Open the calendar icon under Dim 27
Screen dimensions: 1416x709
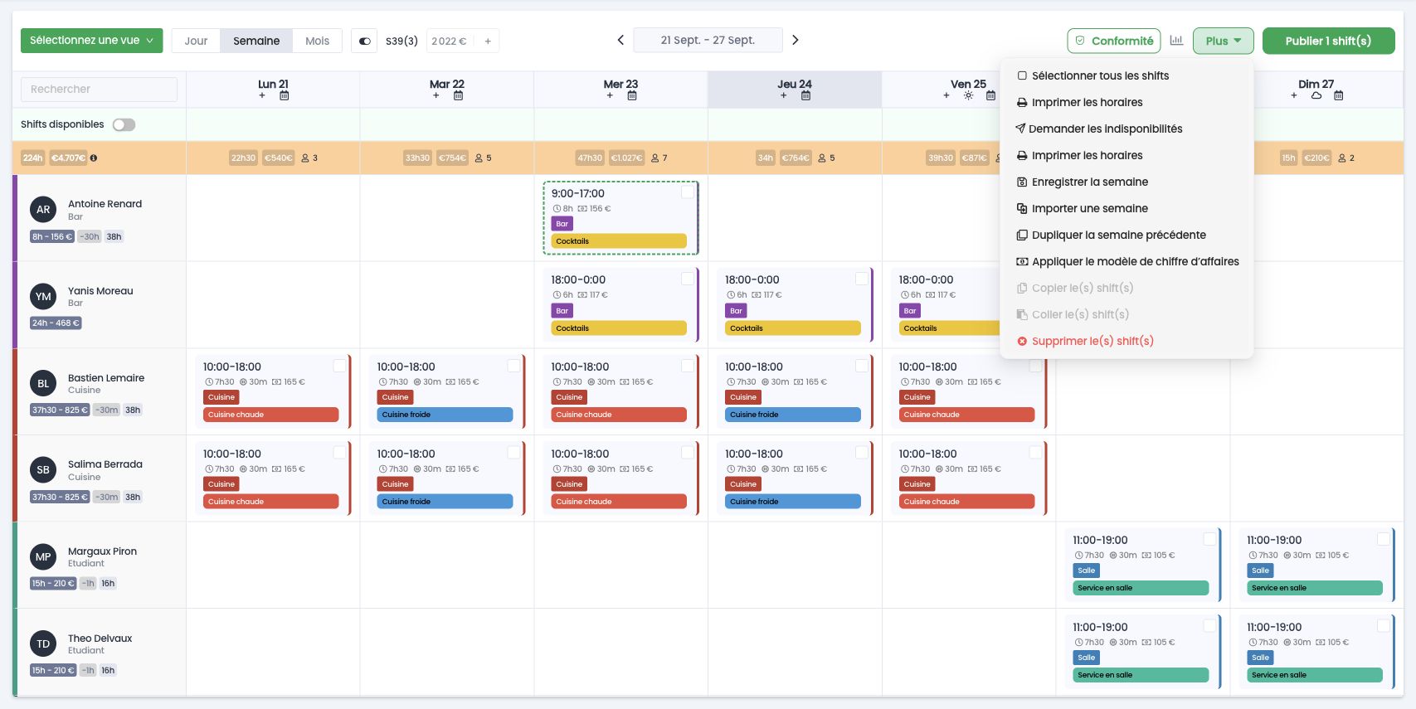pyautogui.click(x=1339, y=95)
